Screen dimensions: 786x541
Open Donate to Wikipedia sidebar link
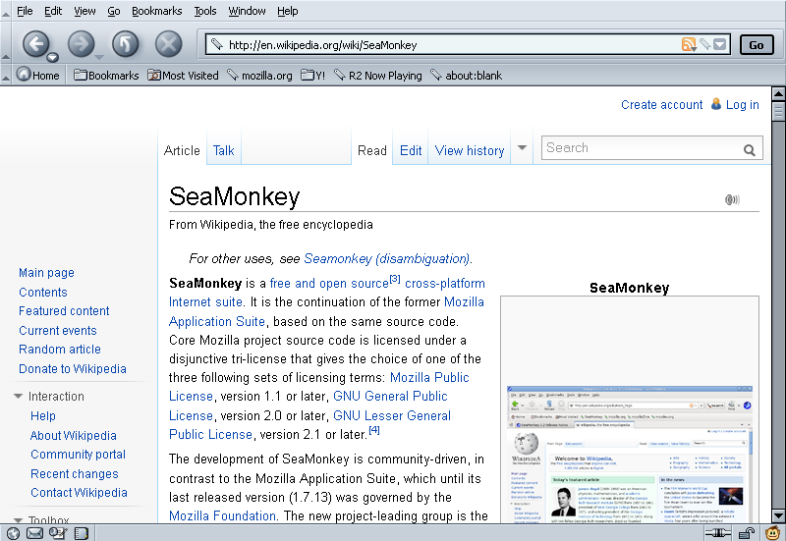point(72,368)
